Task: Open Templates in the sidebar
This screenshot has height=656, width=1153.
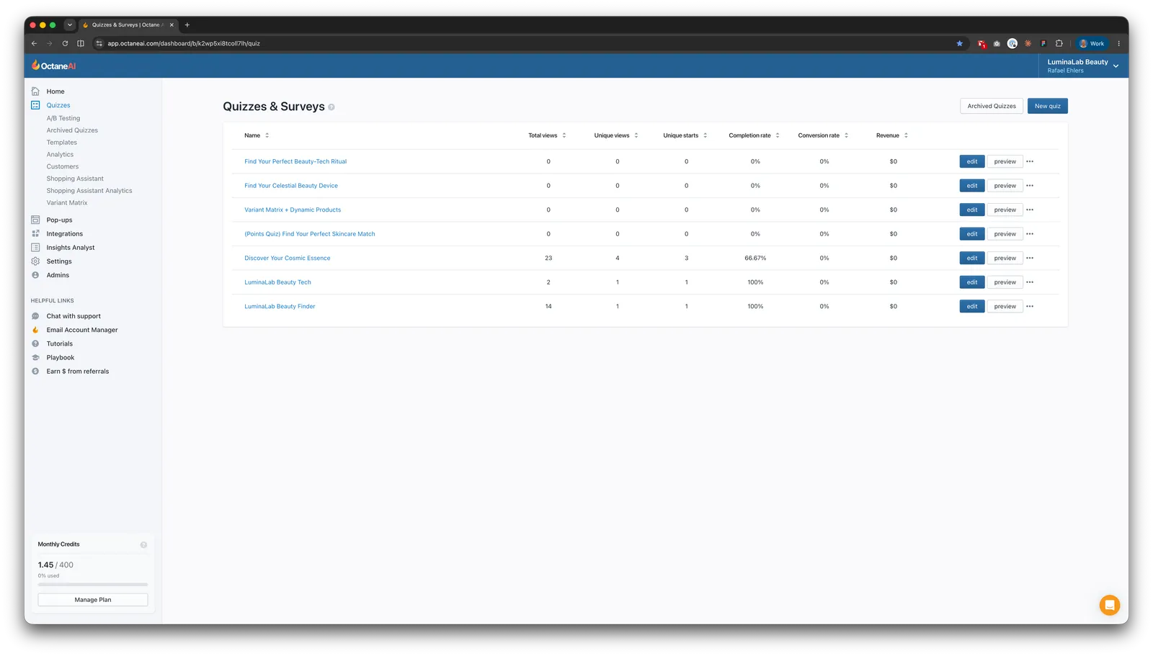Action: (x=62, y=143)
